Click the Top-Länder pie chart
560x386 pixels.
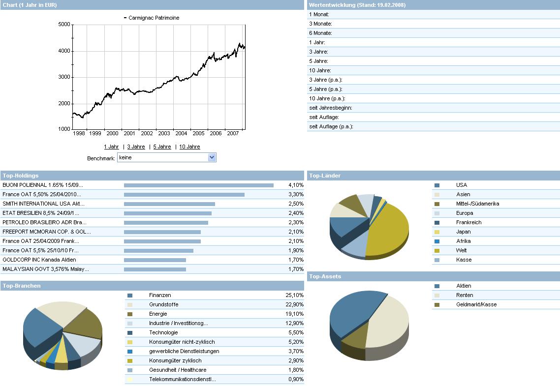pyautogui.click(x=369, y=227)
